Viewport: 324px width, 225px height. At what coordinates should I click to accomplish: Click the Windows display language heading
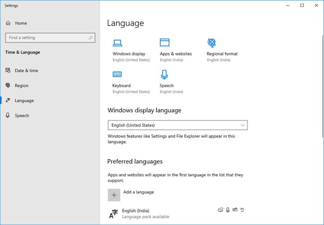(x=144, y=110)
